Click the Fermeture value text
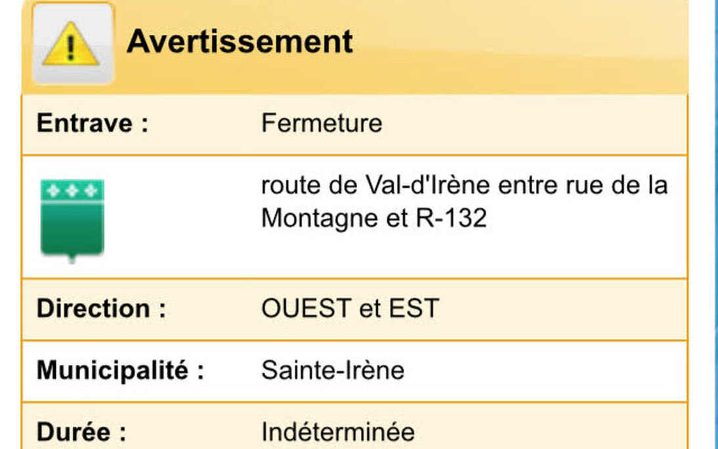Viewport: 718px width, 449px height. click(322, 123)
